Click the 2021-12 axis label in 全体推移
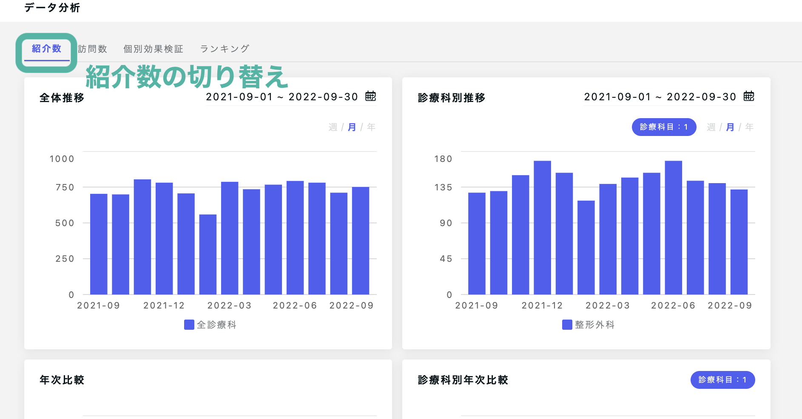The height and width of the screenshot is (419, 802). point(164,306)
